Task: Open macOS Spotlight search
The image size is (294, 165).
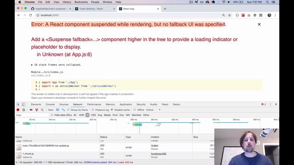Action: tap(267, 2)
